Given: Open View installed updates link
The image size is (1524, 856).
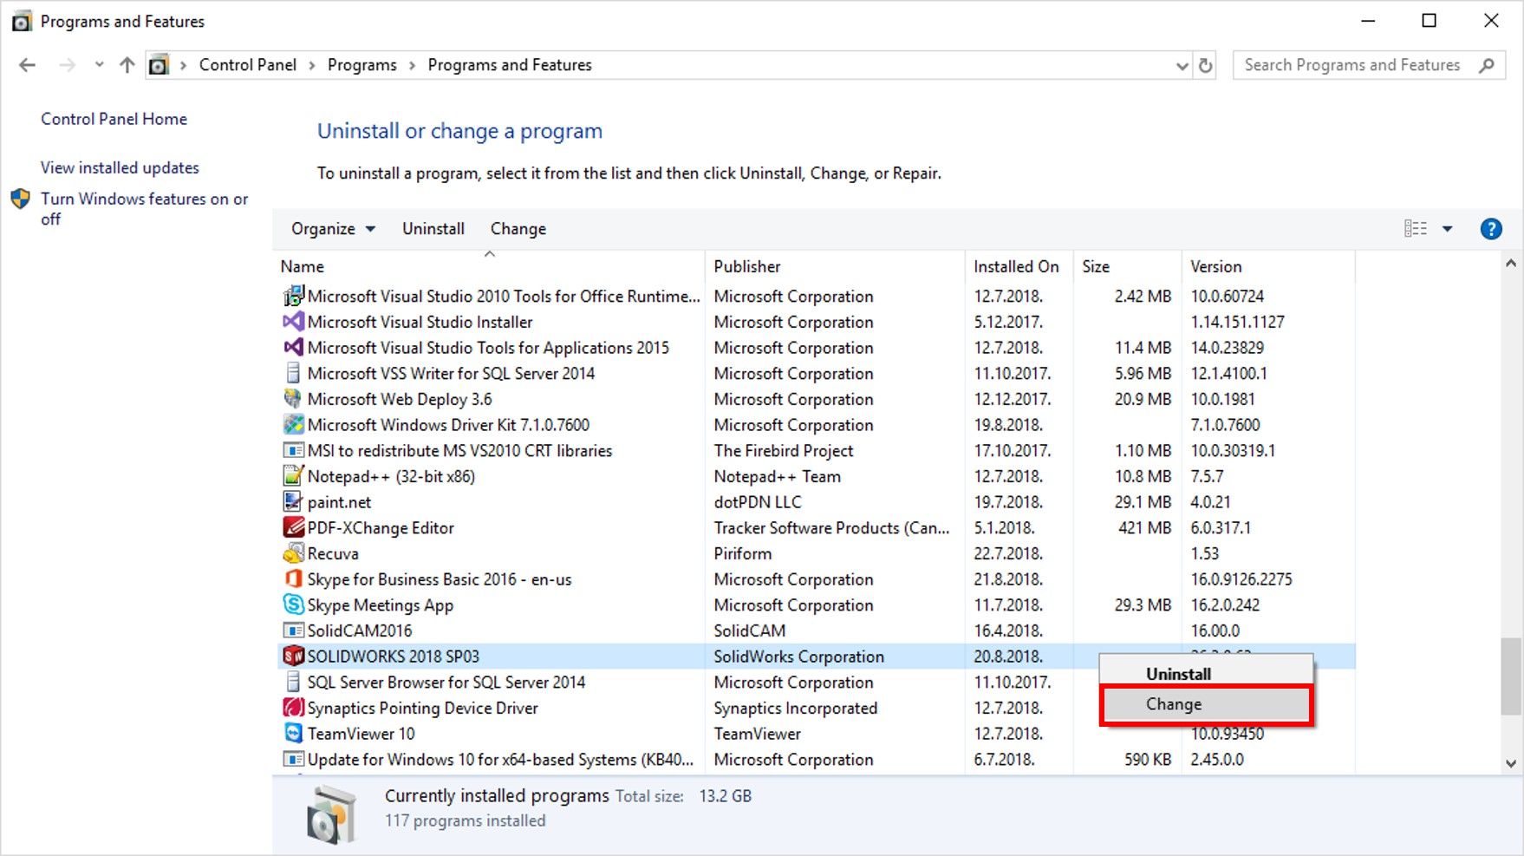Looking at the screenshot, I should coord(120,167).
